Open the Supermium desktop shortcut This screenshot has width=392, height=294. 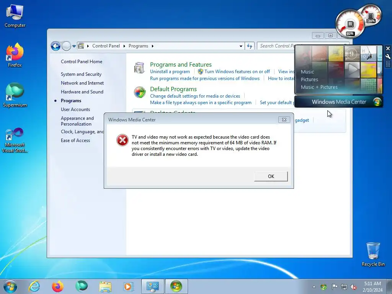[x=15, y=95]
